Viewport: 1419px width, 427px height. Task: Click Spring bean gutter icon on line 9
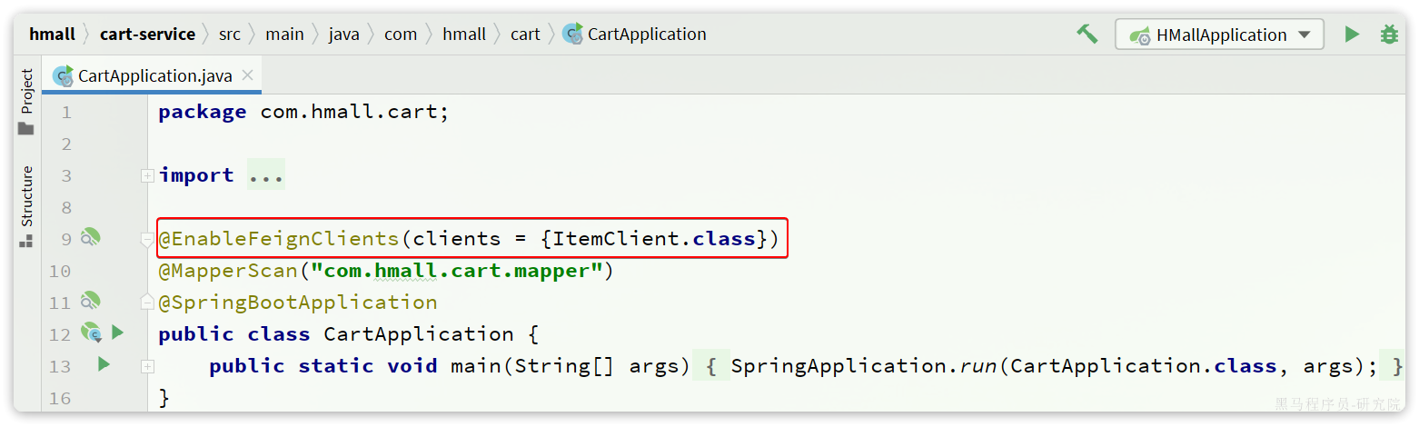[x=90, y=238]
